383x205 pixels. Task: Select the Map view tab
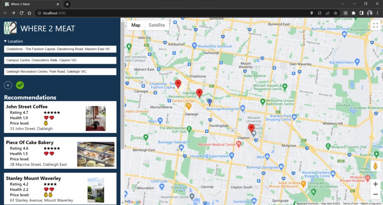tap(136, 25)
